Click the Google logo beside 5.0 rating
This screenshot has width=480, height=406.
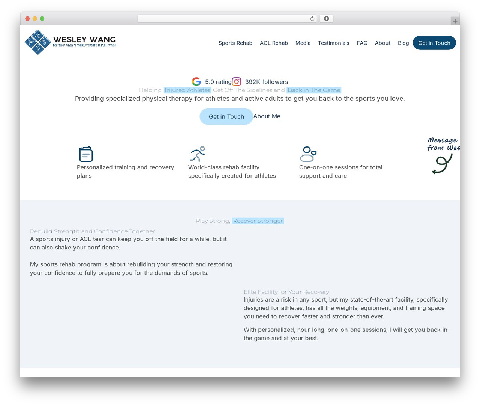(196, 82)
